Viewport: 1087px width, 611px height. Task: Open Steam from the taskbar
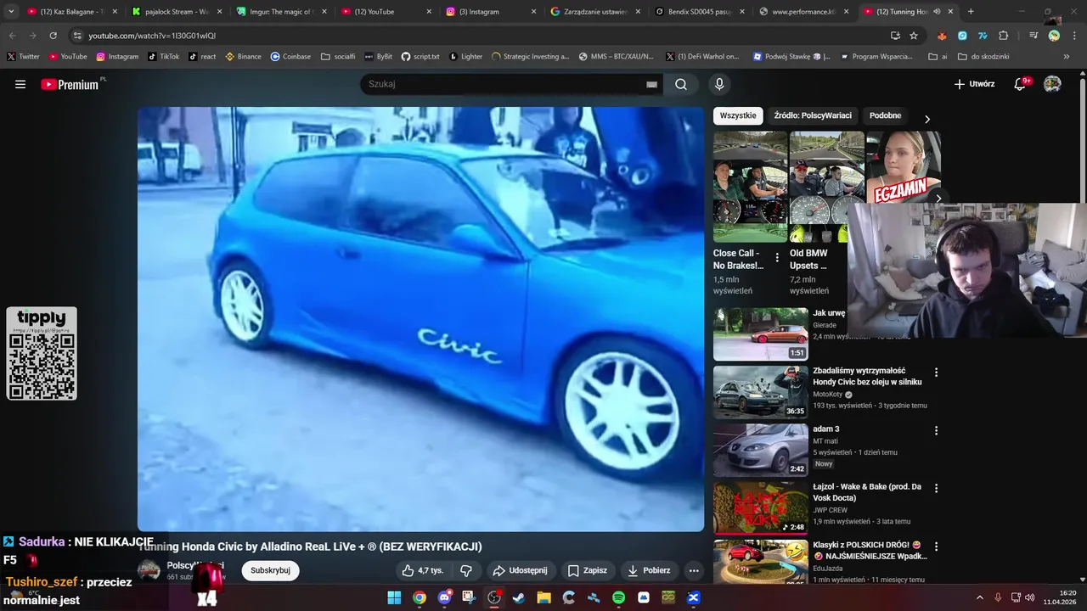click(x=519, y=597)
